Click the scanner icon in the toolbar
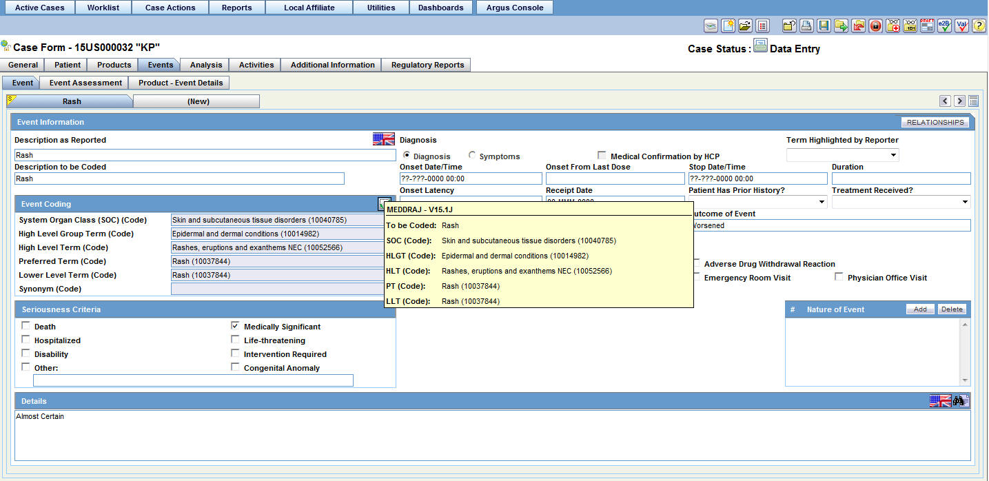Screen dimensions: 989x481 pyautogui.click(x=711, y=26)
